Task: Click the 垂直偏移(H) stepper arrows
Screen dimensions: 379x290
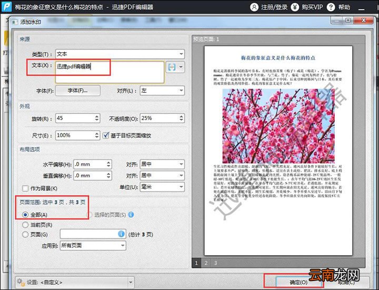Action: click(x=108, y=176)
